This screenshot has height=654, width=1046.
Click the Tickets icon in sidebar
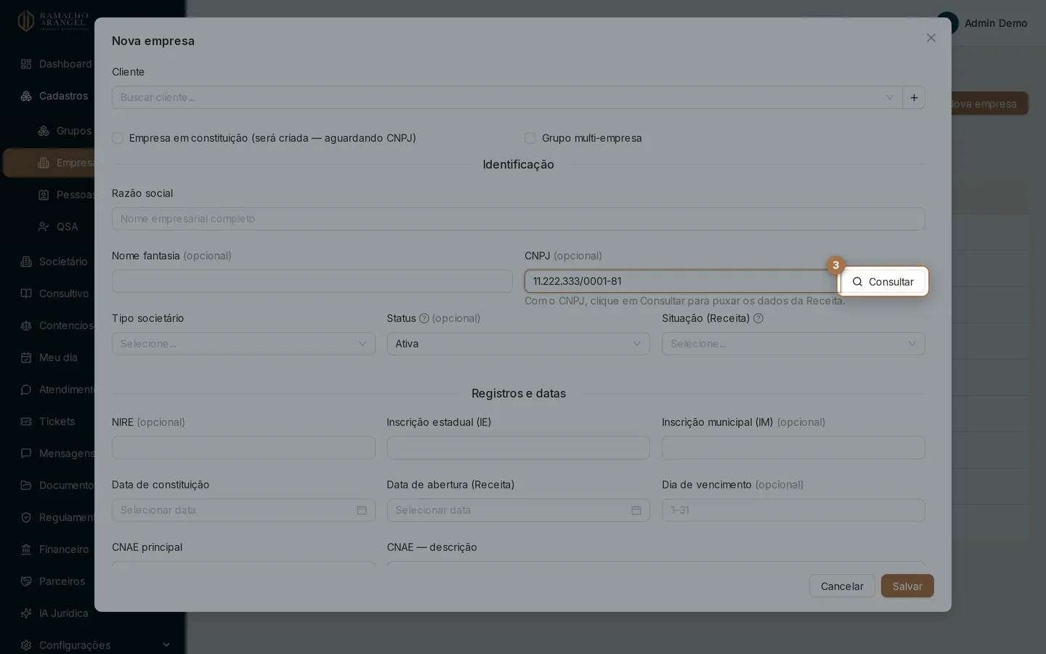coord(26,421)
